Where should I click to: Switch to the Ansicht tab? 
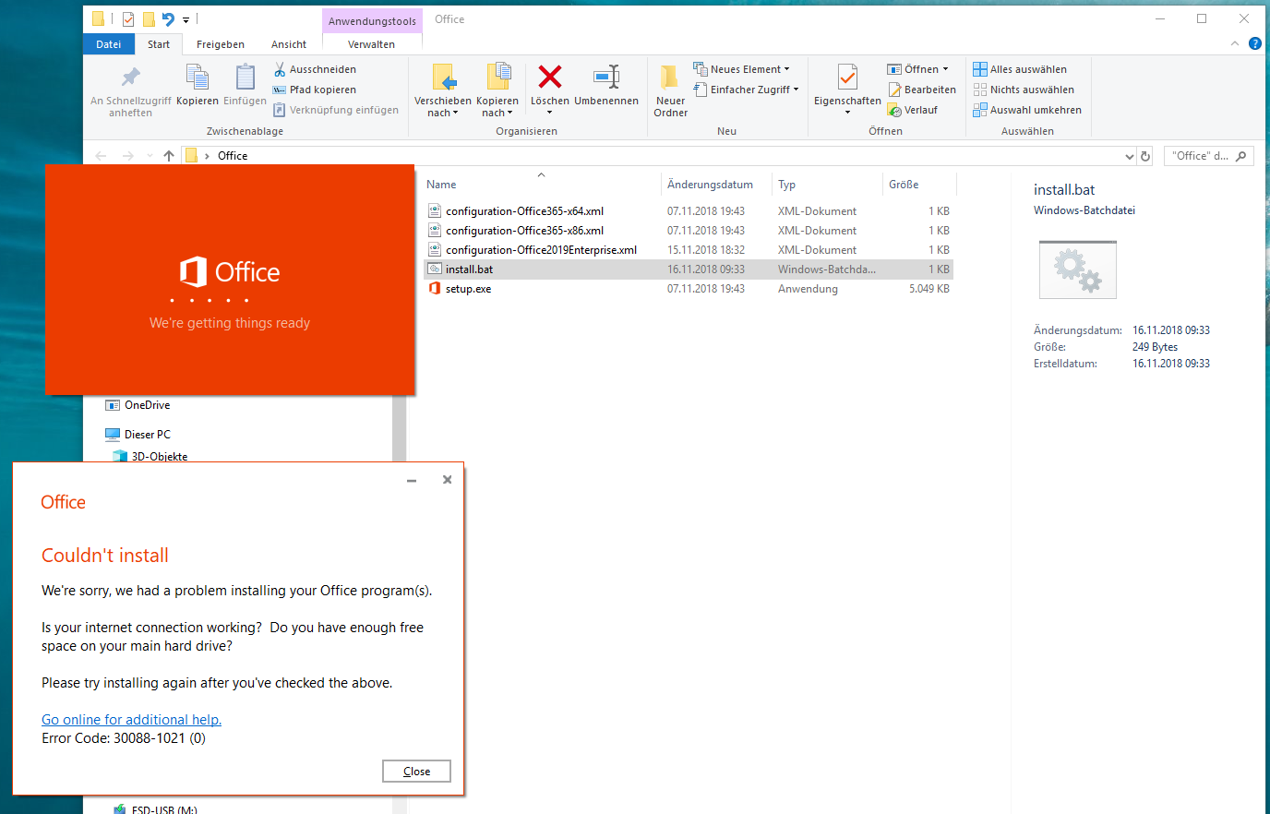pyautogui.click(x=289, y=44)
